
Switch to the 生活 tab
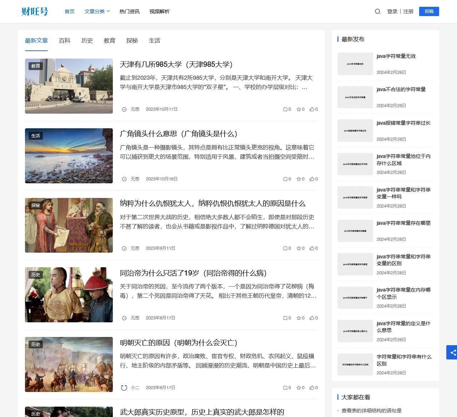point(154,41)
